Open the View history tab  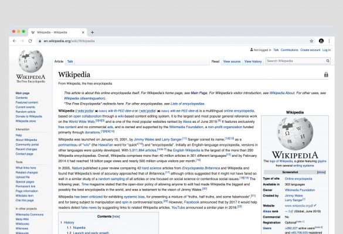(253, 61)
